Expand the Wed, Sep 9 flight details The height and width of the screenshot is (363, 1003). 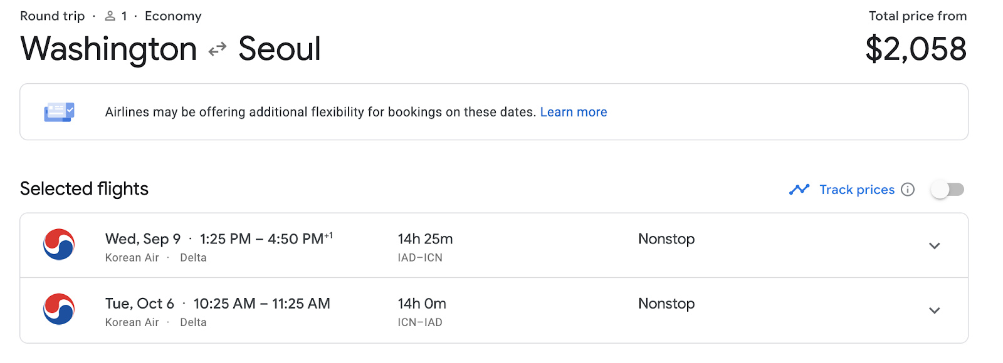[934, 246]
